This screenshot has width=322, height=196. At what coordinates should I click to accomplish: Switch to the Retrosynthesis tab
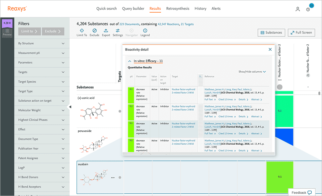point(178,8)
